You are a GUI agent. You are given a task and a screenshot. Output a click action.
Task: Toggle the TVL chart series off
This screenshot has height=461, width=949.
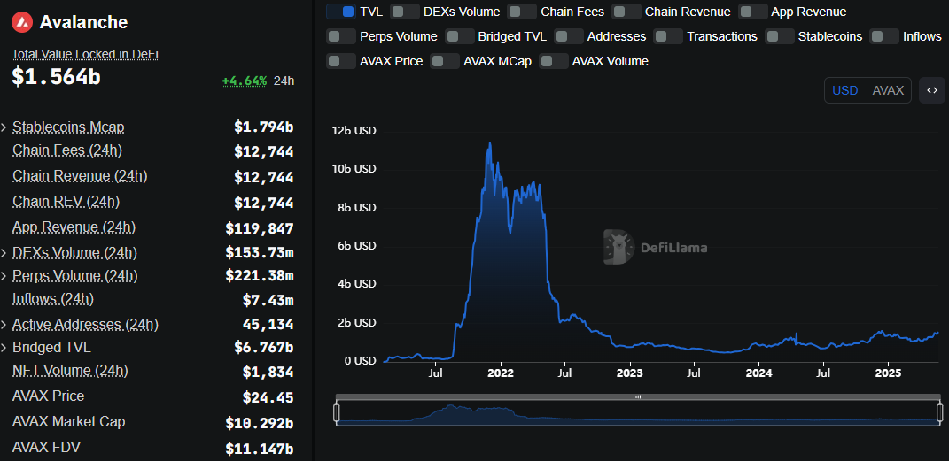[341, 12]
